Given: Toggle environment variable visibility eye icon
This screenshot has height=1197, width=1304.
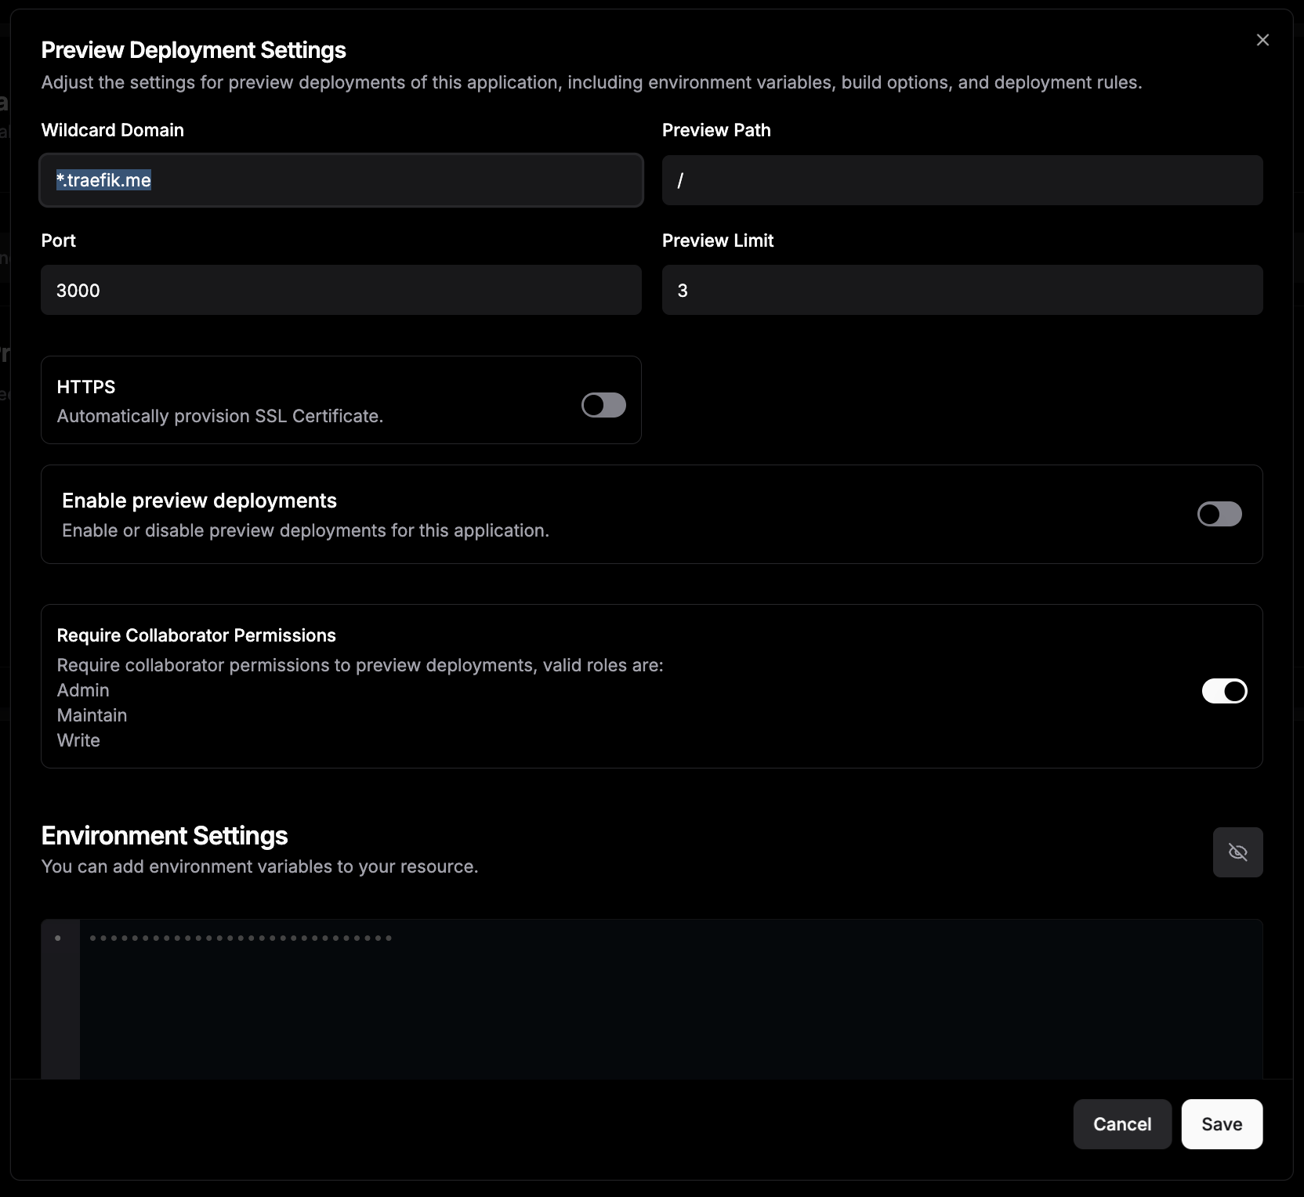Looking at the screenshot, I should 1237,852.
